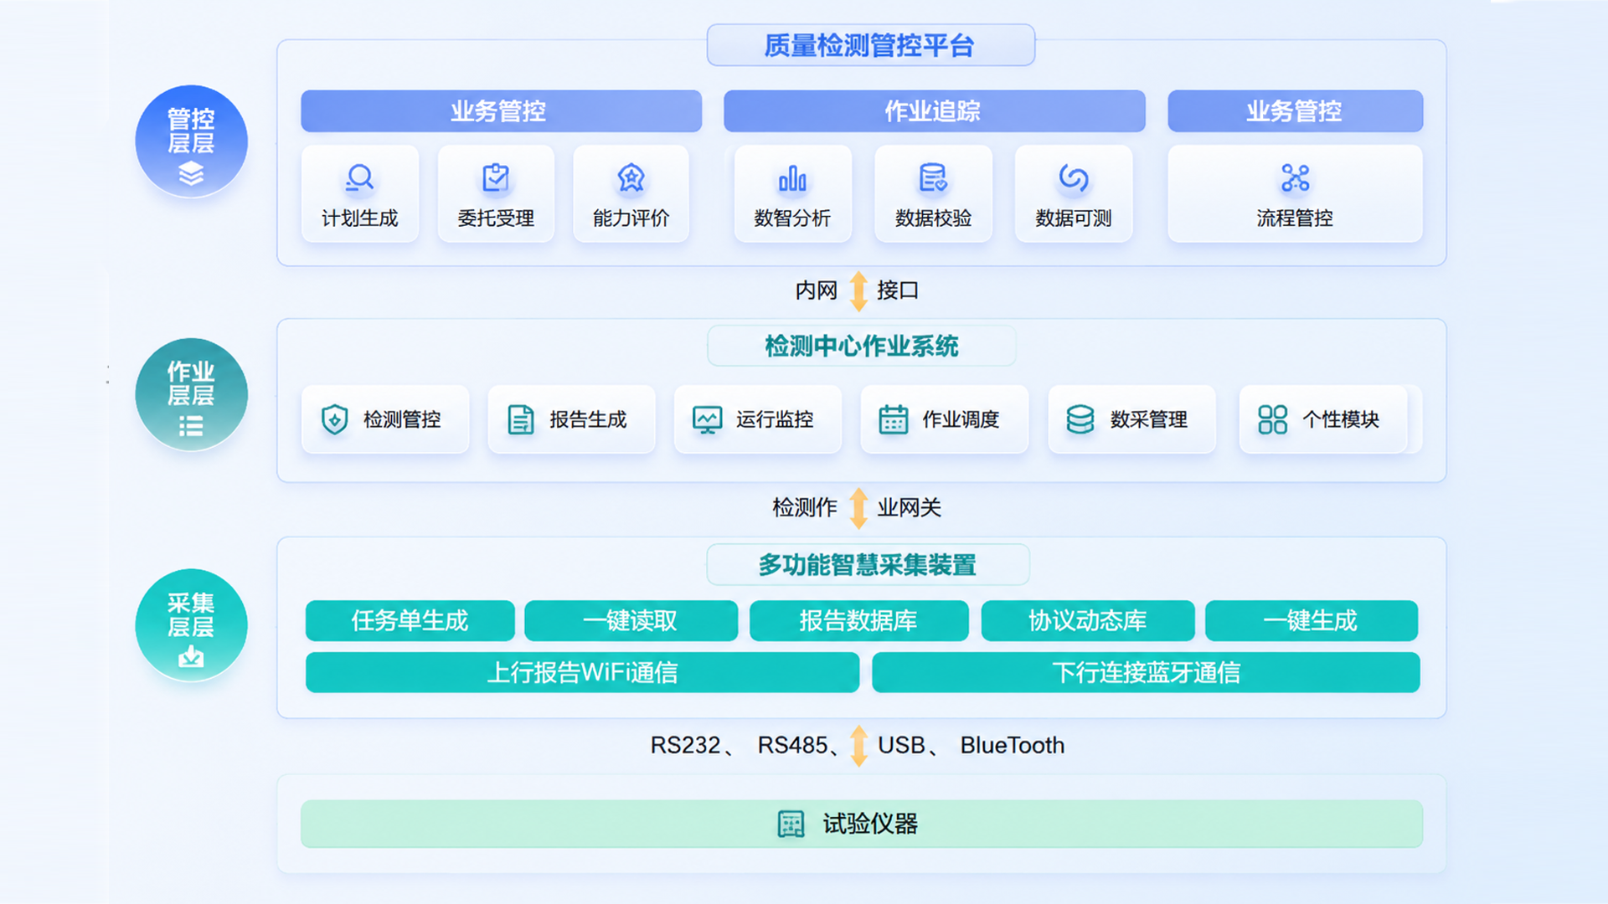Open the 数据可测 swirl icon
Viewport: 1608px width, 904px height.
pos(1074,177)
